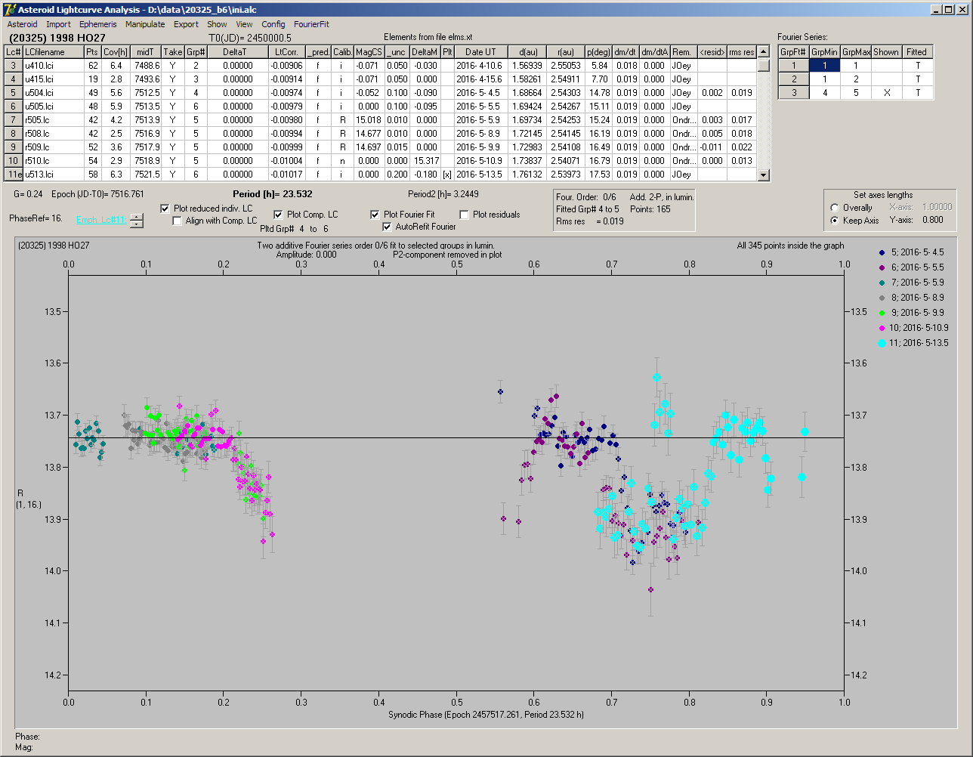This screenshot has width=973, height=757.
Task: Click the X-axis value 1.00000 field
Action: pos(937,207)
